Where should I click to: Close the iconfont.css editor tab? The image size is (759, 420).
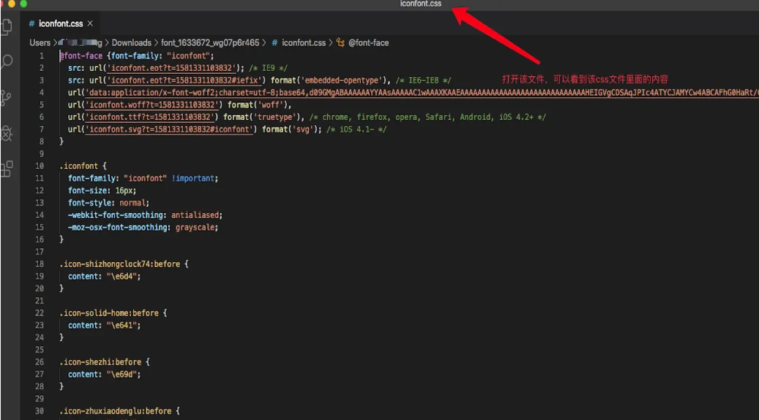click(90, 23)
